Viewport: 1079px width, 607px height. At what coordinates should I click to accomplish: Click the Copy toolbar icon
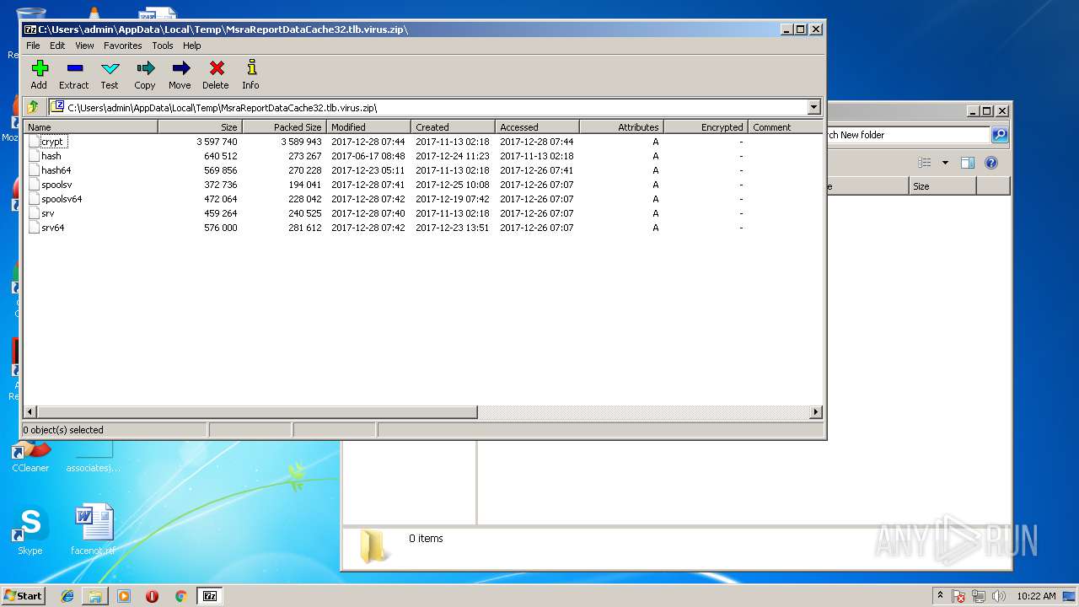145,74
